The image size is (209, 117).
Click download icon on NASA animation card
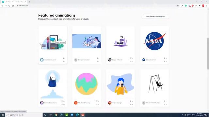pos(165,61)
